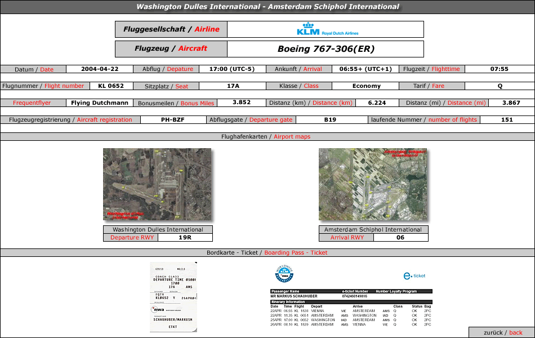Click the Amsterdam Schiphol International caption
The height and width of the screenshot is (338, 535).
tap(373, 230)
